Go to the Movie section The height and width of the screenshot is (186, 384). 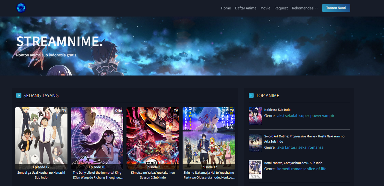click(x=265, y=8)
